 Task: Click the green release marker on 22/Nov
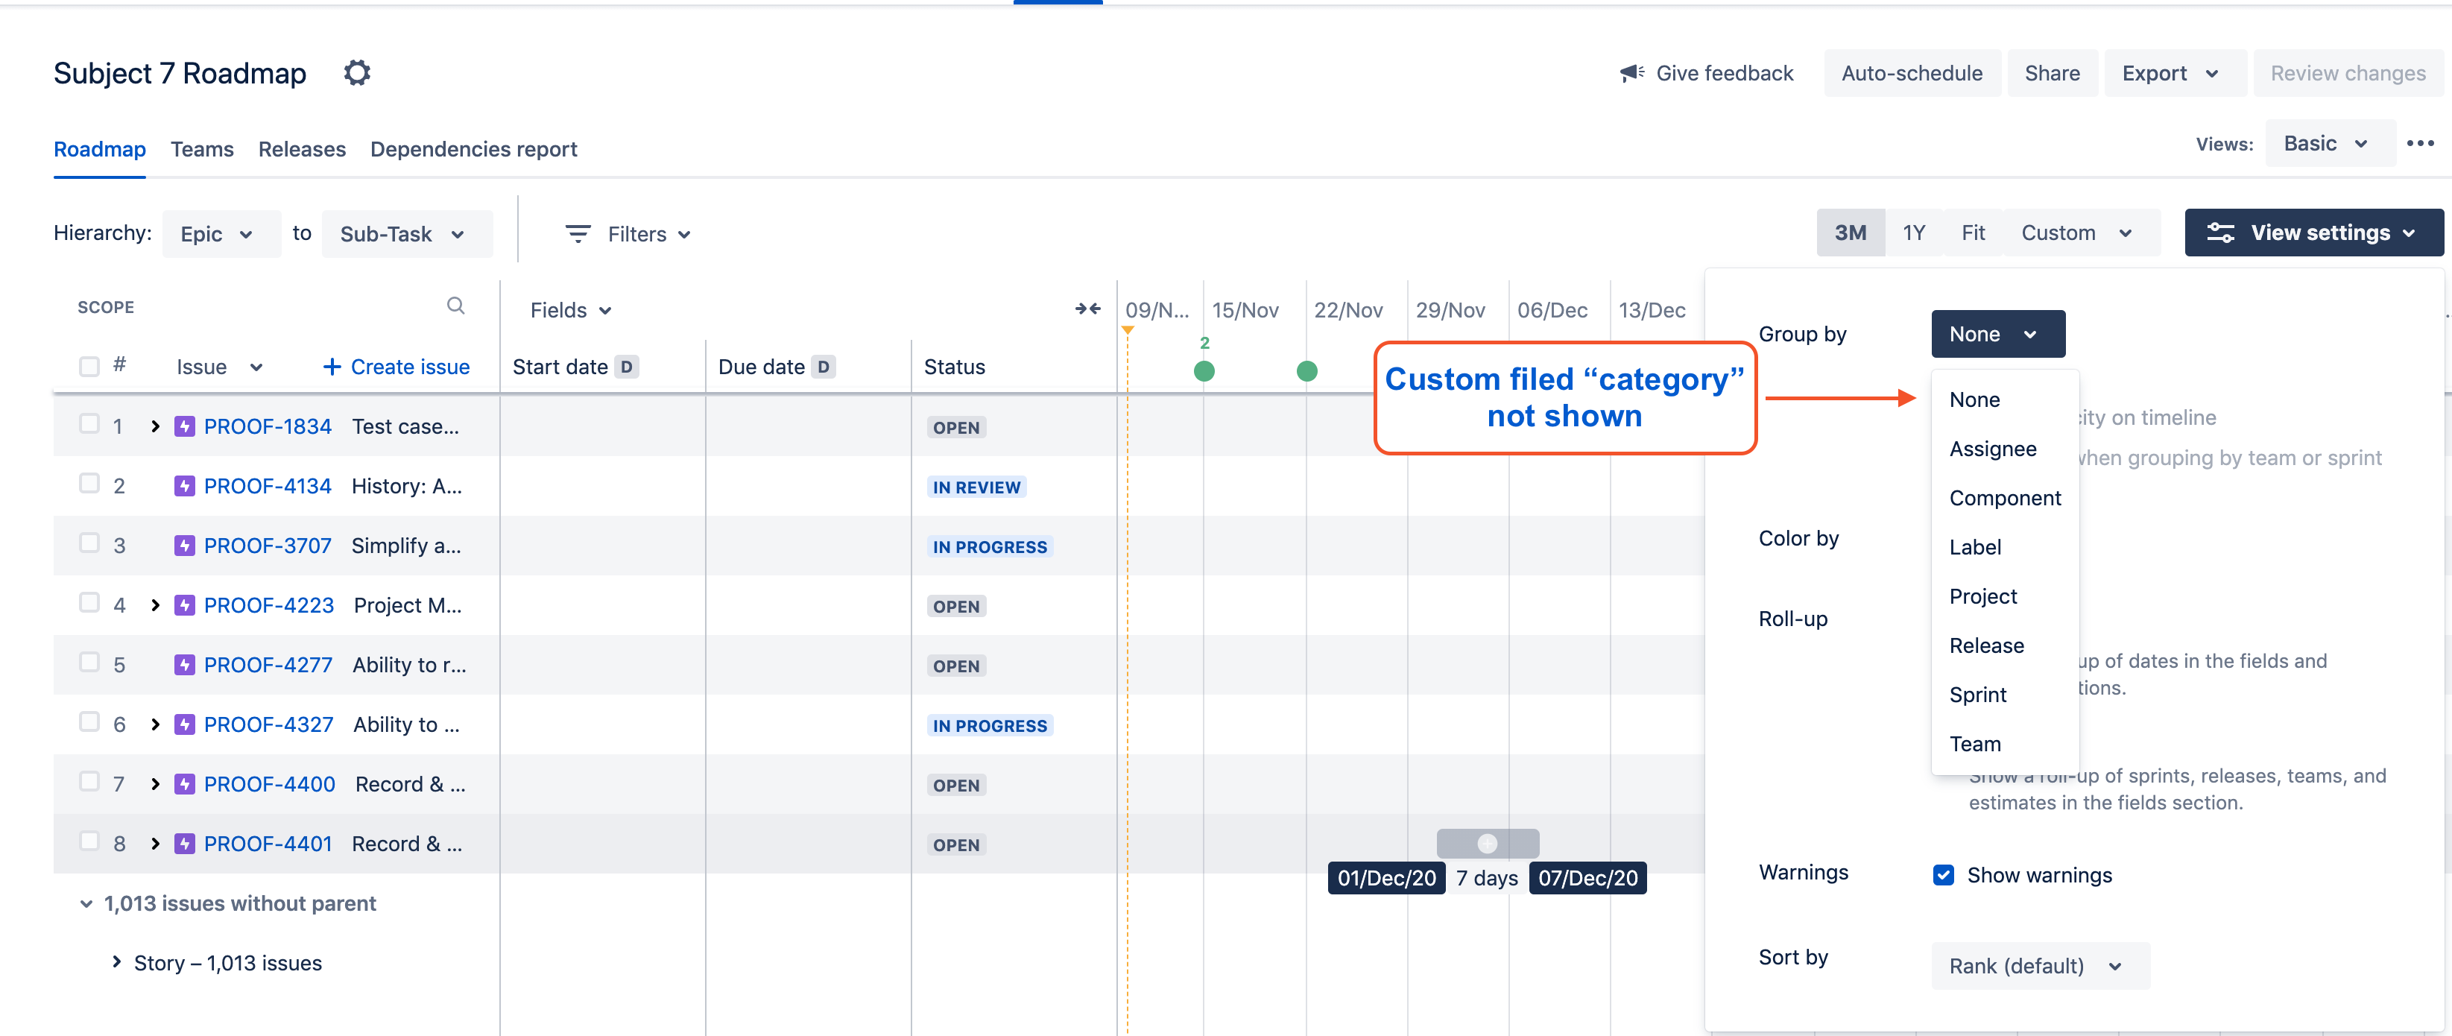1307,371
